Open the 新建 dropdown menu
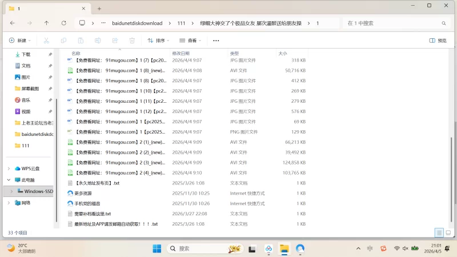Image resolution: width=457 pixels, height=257 pixels. (x=20, y=41)
